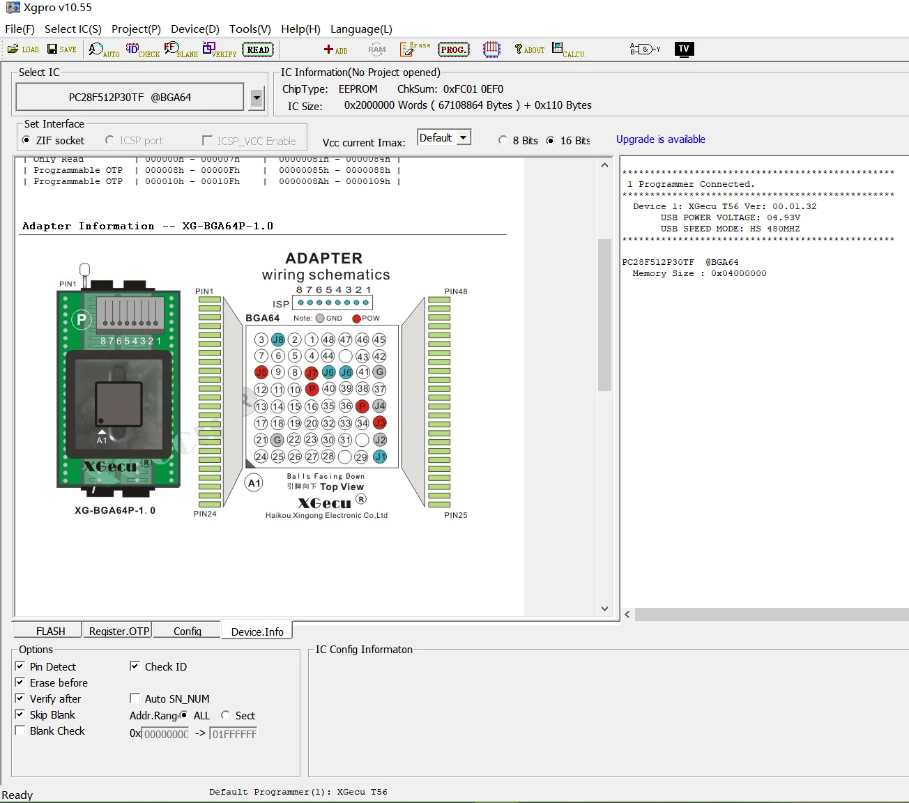Click the PC28F512P30TF @BGA64 chip button
Image resolution: width=909 pixels, height=803 pixels.
tap(130, 97)
